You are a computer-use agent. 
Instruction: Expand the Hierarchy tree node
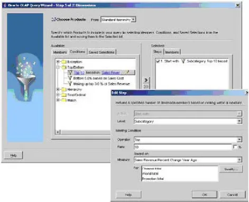click(58, 89)
